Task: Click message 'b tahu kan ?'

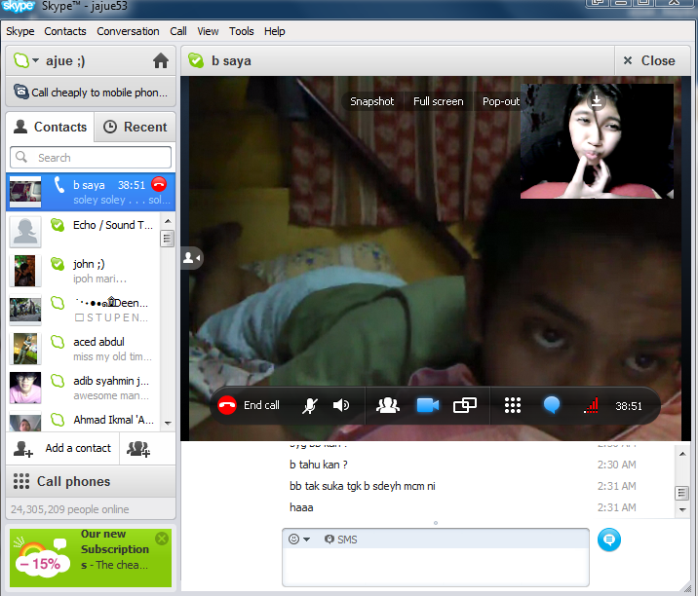Action: (x=318, y=465)
